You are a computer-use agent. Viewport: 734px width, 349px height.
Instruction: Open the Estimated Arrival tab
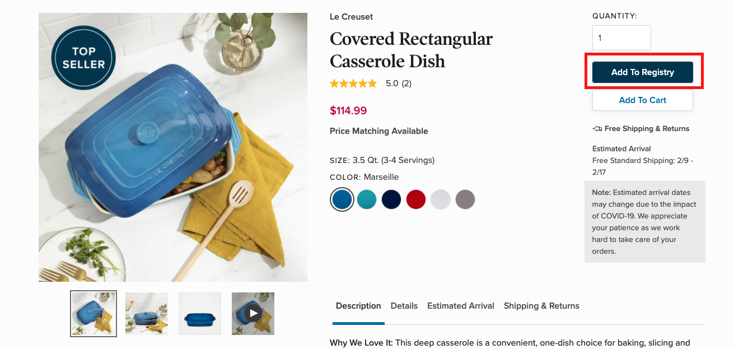click(461, 306)
